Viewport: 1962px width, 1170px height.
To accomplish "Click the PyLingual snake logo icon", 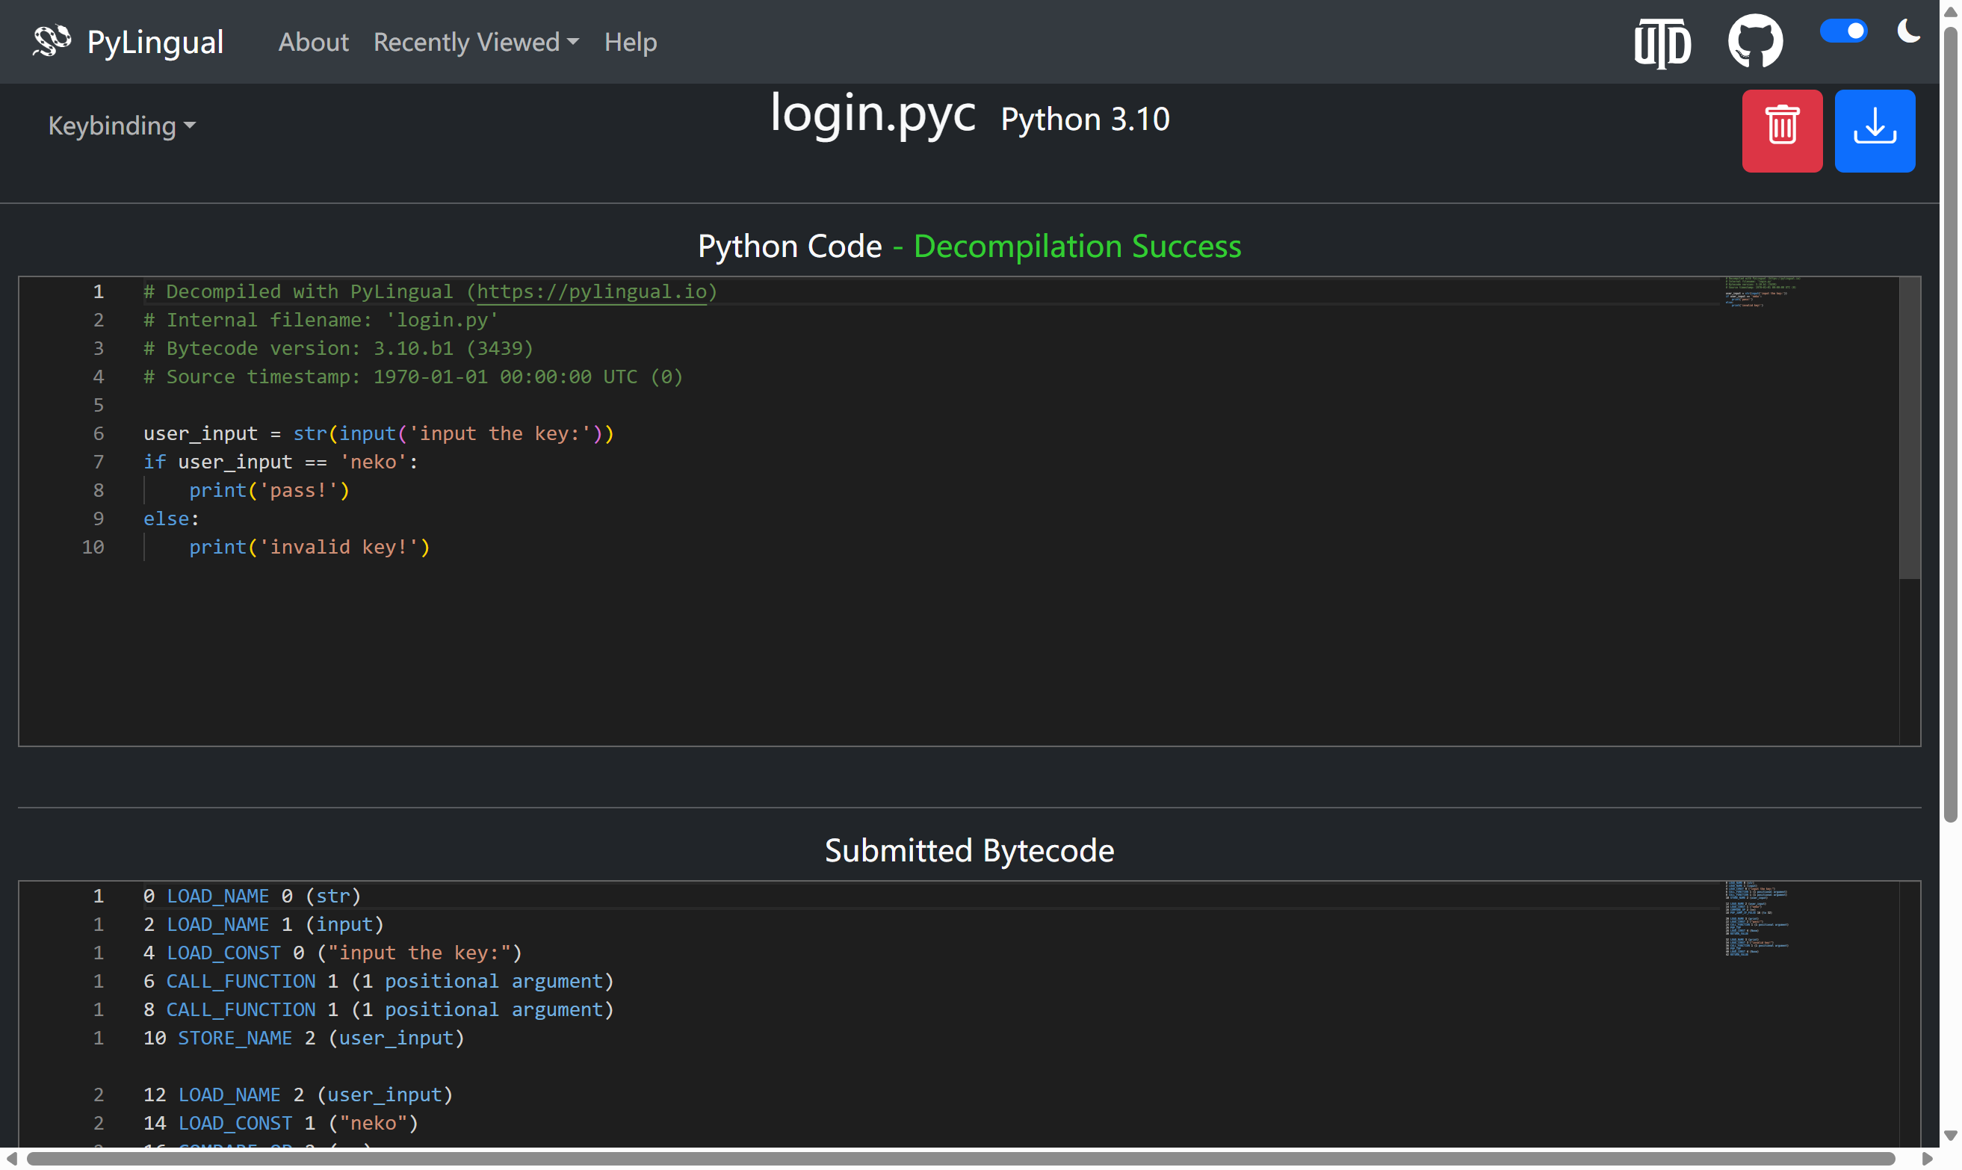I will coord(52,41).
